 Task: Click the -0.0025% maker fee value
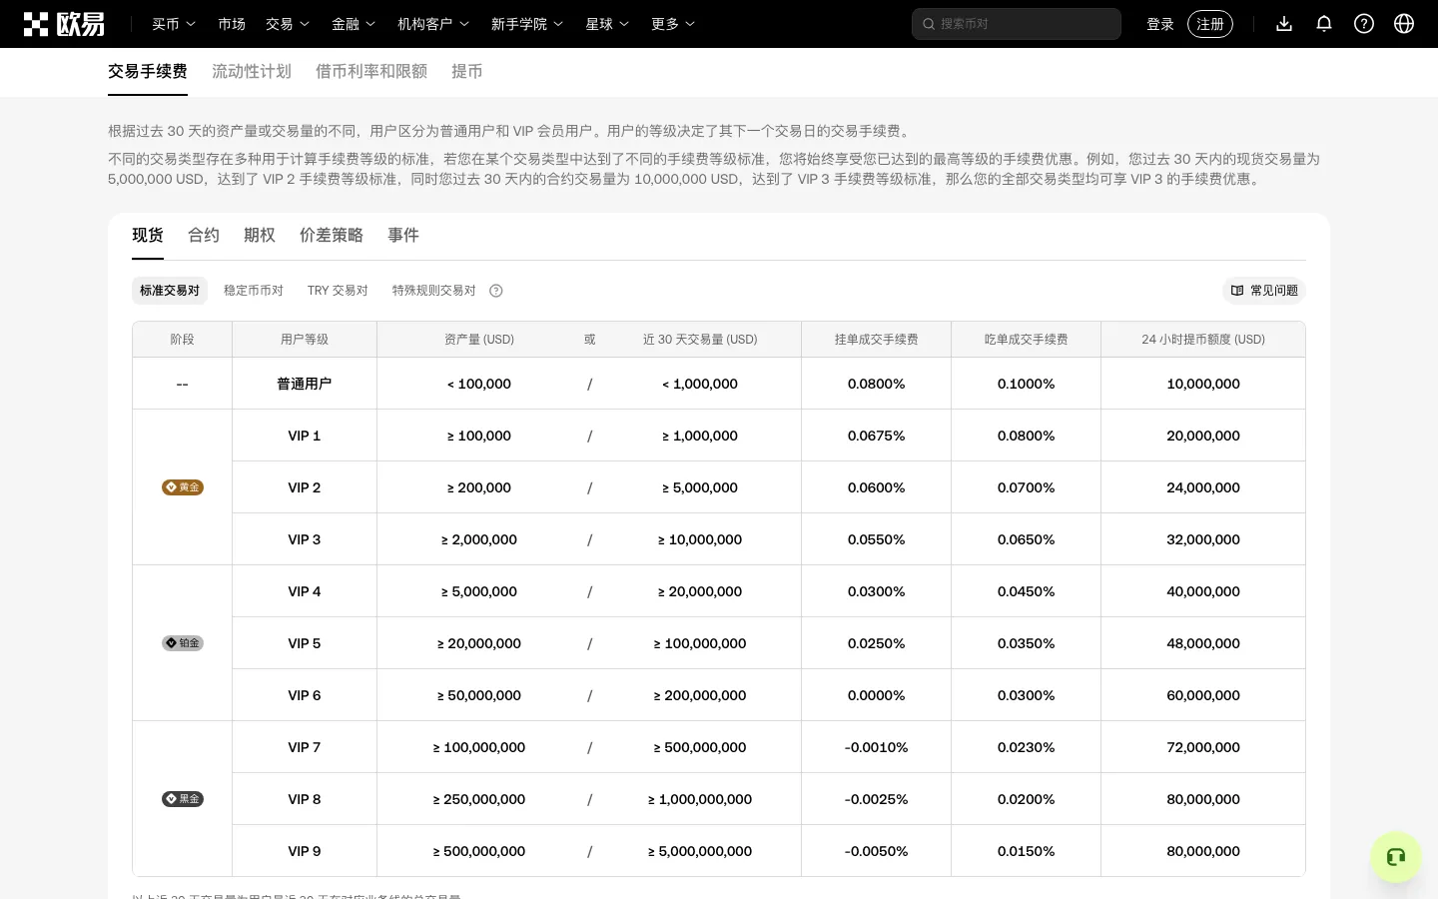[877, 799]
